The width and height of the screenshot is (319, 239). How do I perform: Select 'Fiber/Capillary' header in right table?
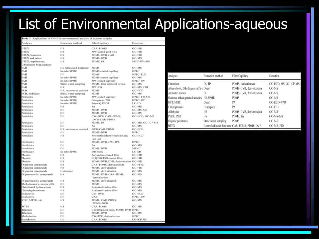tap(240, 76)
